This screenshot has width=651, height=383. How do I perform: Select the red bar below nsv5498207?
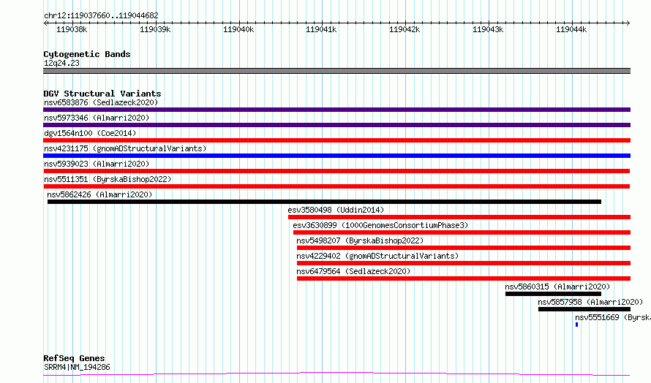[464, 248]
